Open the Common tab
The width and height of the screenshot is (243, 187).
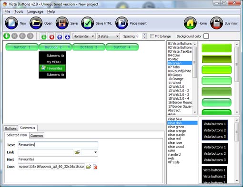pos(37,136)
